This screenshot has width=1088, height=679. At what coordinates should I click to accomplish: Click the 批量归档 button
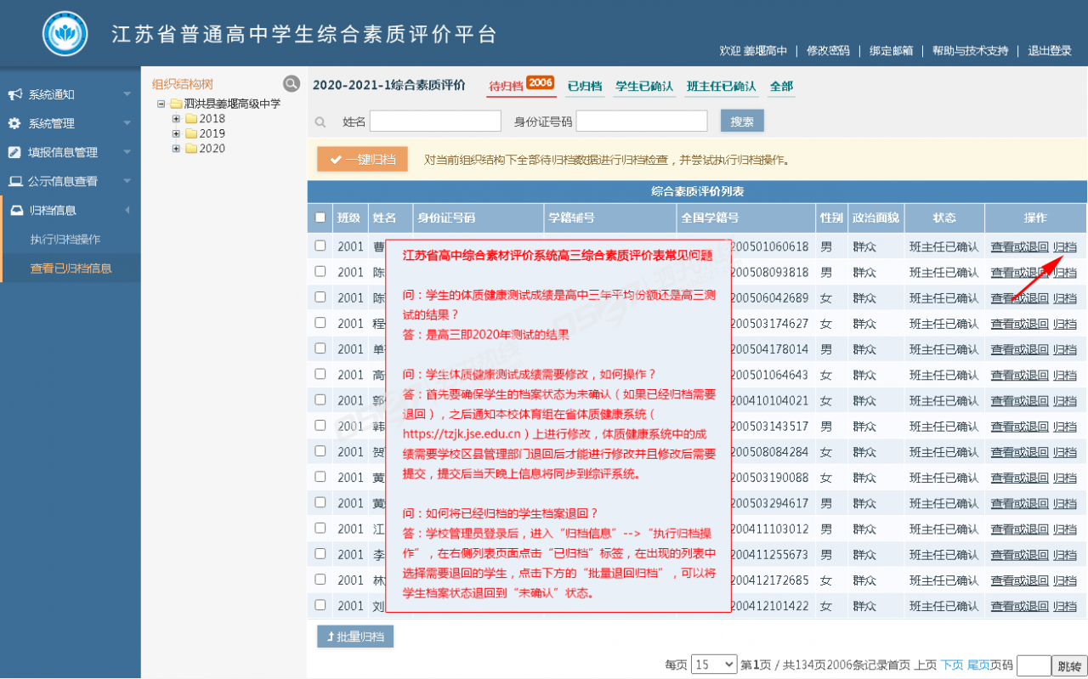click(355, 637)
